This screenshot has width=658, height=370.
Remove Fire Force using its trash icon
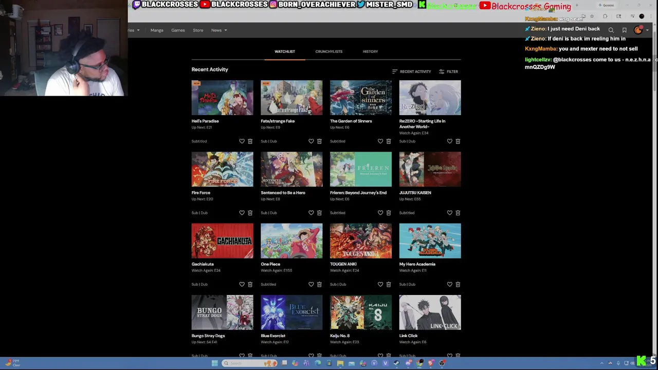coord(250,213)
